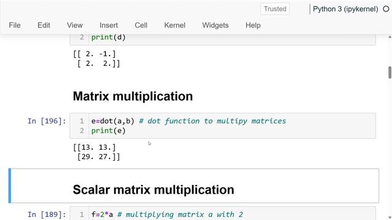Select the In [196] cell prompt
The height and width of the screenshot is (220, 392).
pyautogui.click(x=47, y=121)
